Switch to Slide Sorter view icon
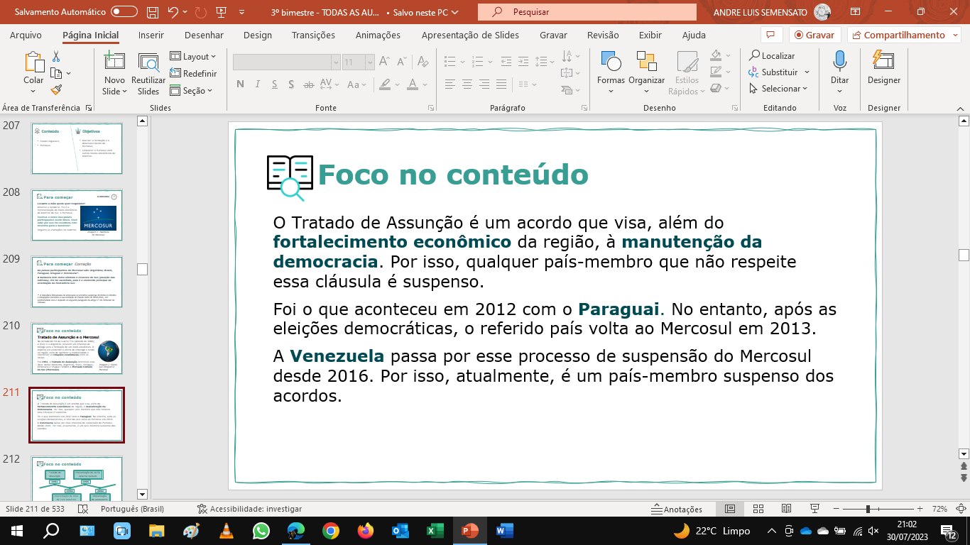970x545 pixels. (758, 509)
